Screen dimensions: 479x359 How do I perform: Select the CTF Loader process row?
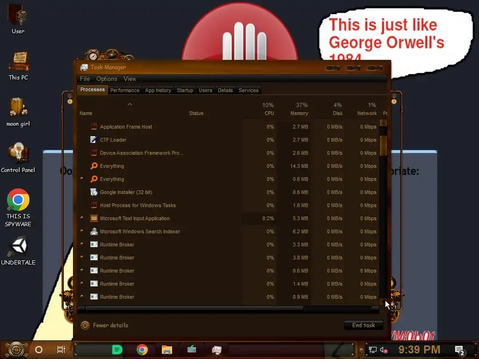228,139
